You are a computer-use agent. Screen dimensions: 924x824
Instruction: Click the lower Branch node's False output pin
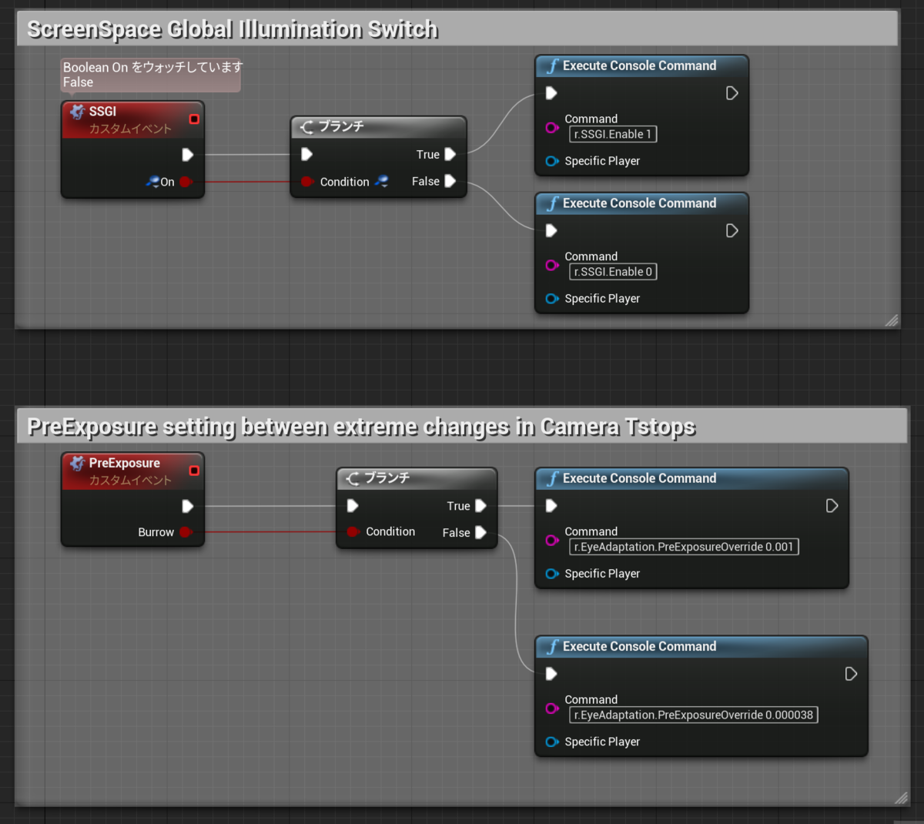(480, 532)
